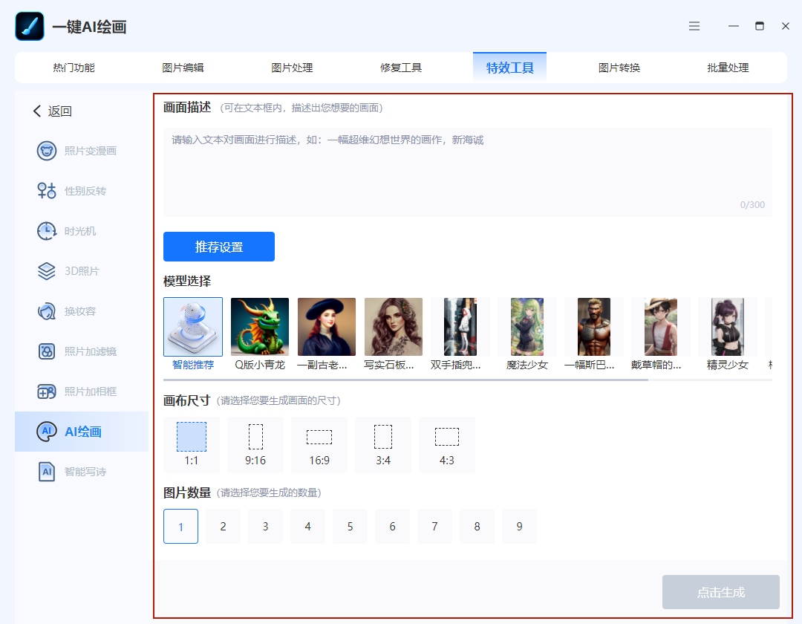Click the 推荐设置 button
The image size is (802, 624).
tap(219, 247)
